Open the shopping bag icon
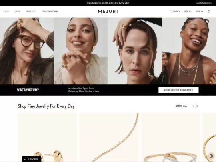 point(209,12)
